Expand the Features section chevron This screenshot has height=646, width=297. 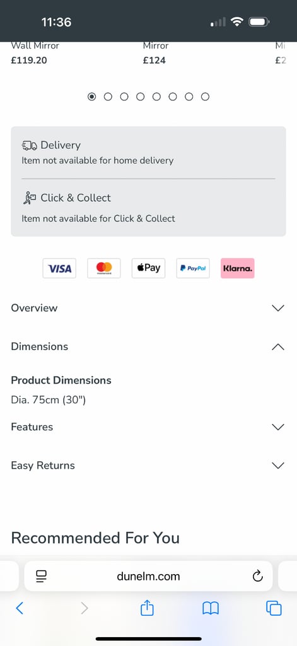pyautogui.click(x=279, y=427)
